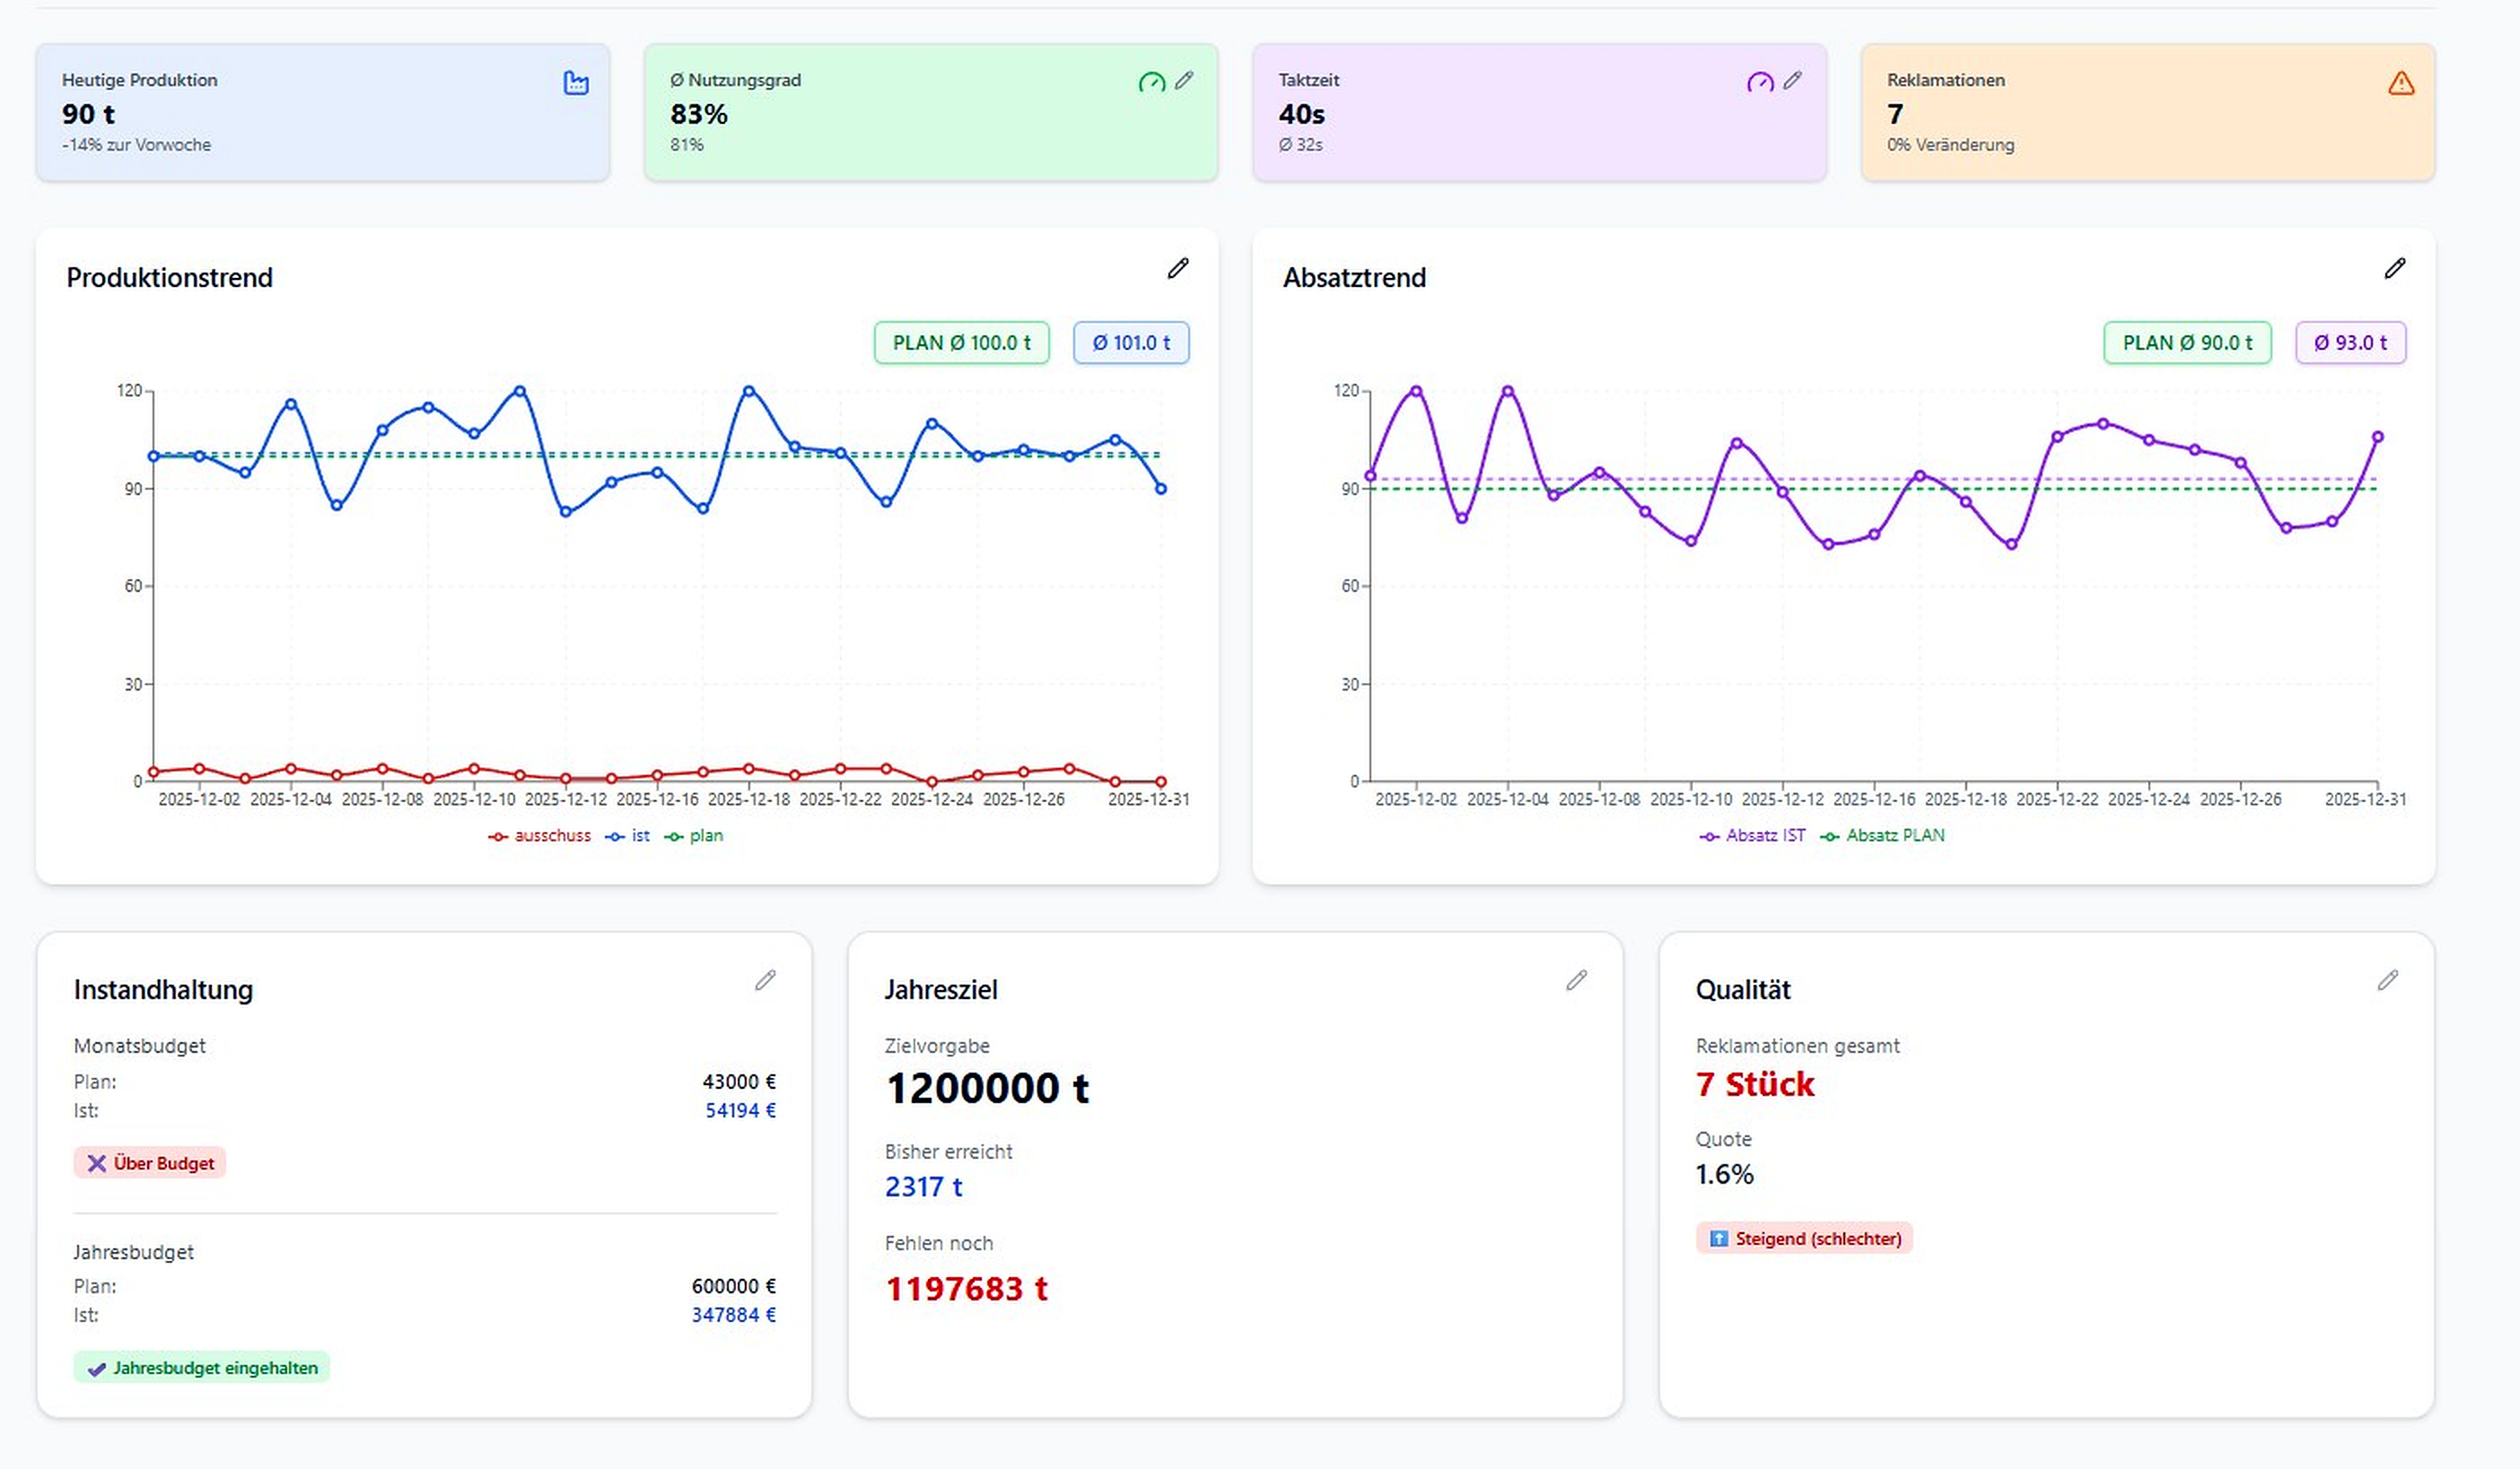Open edit for the Instandhaltung panel
The image size is (2520, 1469).
[765, 980]
